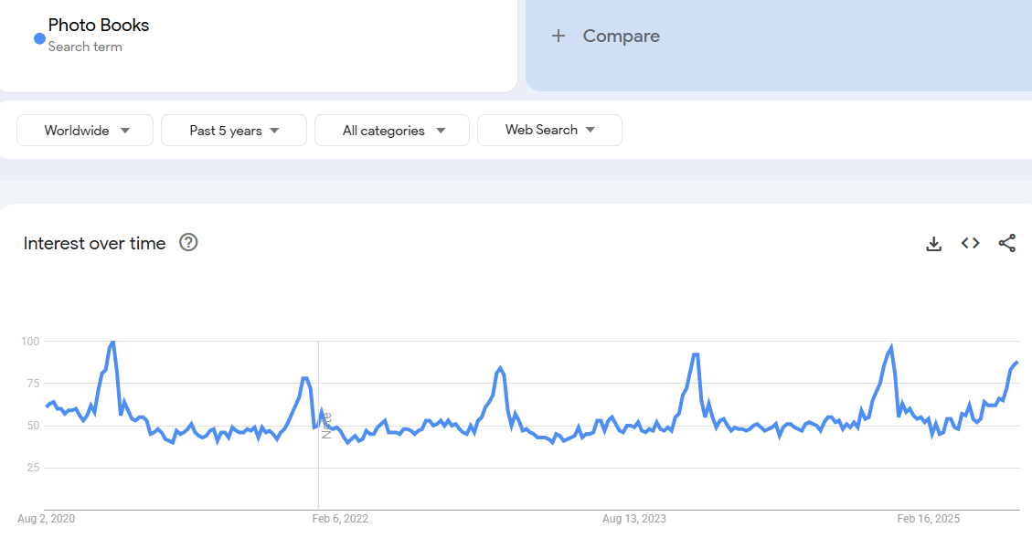Click the blue dot beside Photo Books

[x=39, y=38]
